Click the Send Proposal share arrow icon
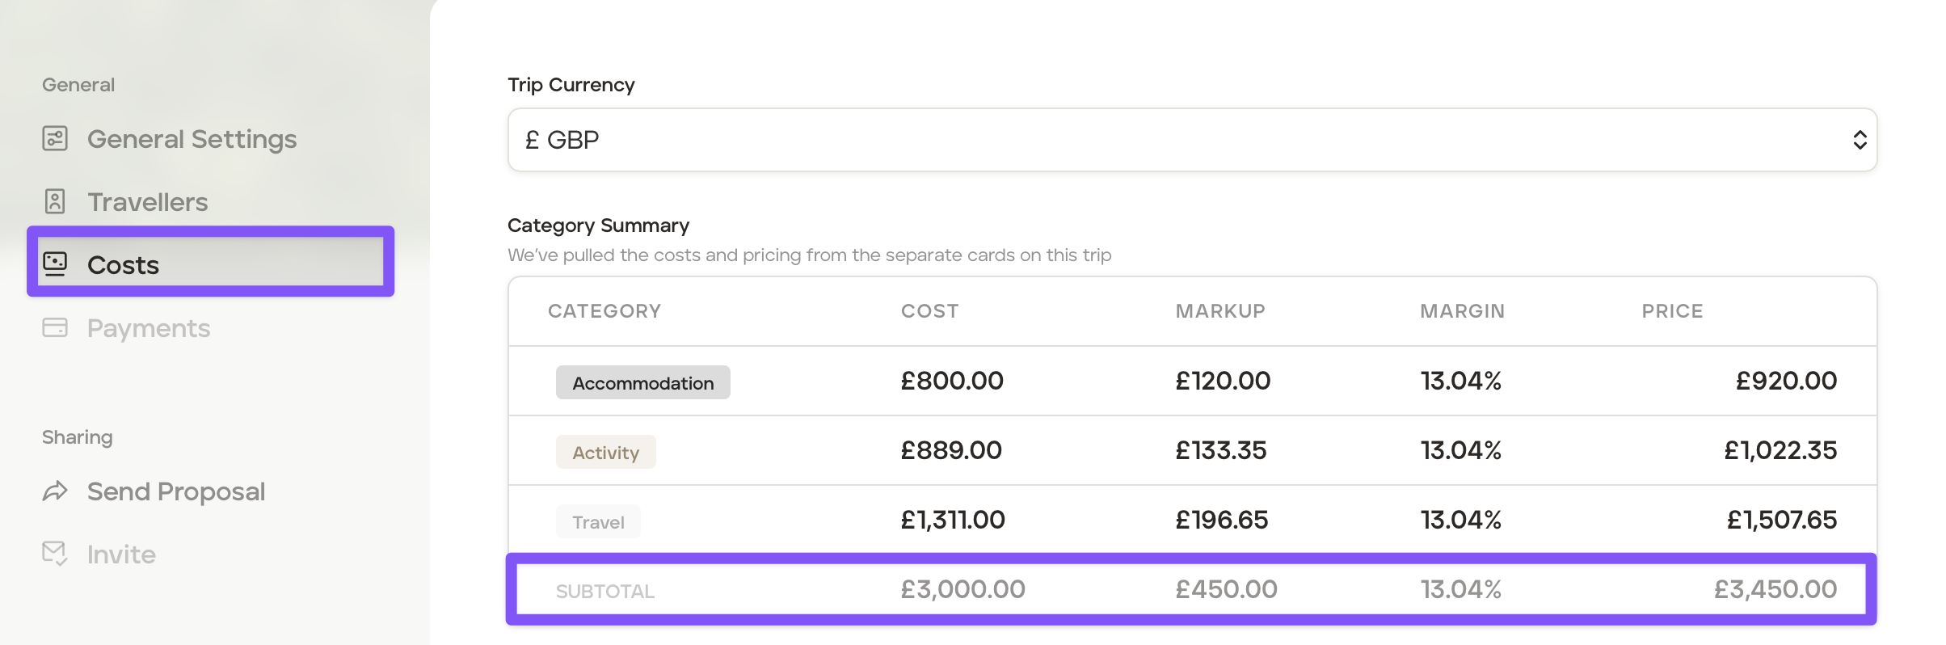The width and height of the screenshot is (1946, 645). tap(55, 491)
